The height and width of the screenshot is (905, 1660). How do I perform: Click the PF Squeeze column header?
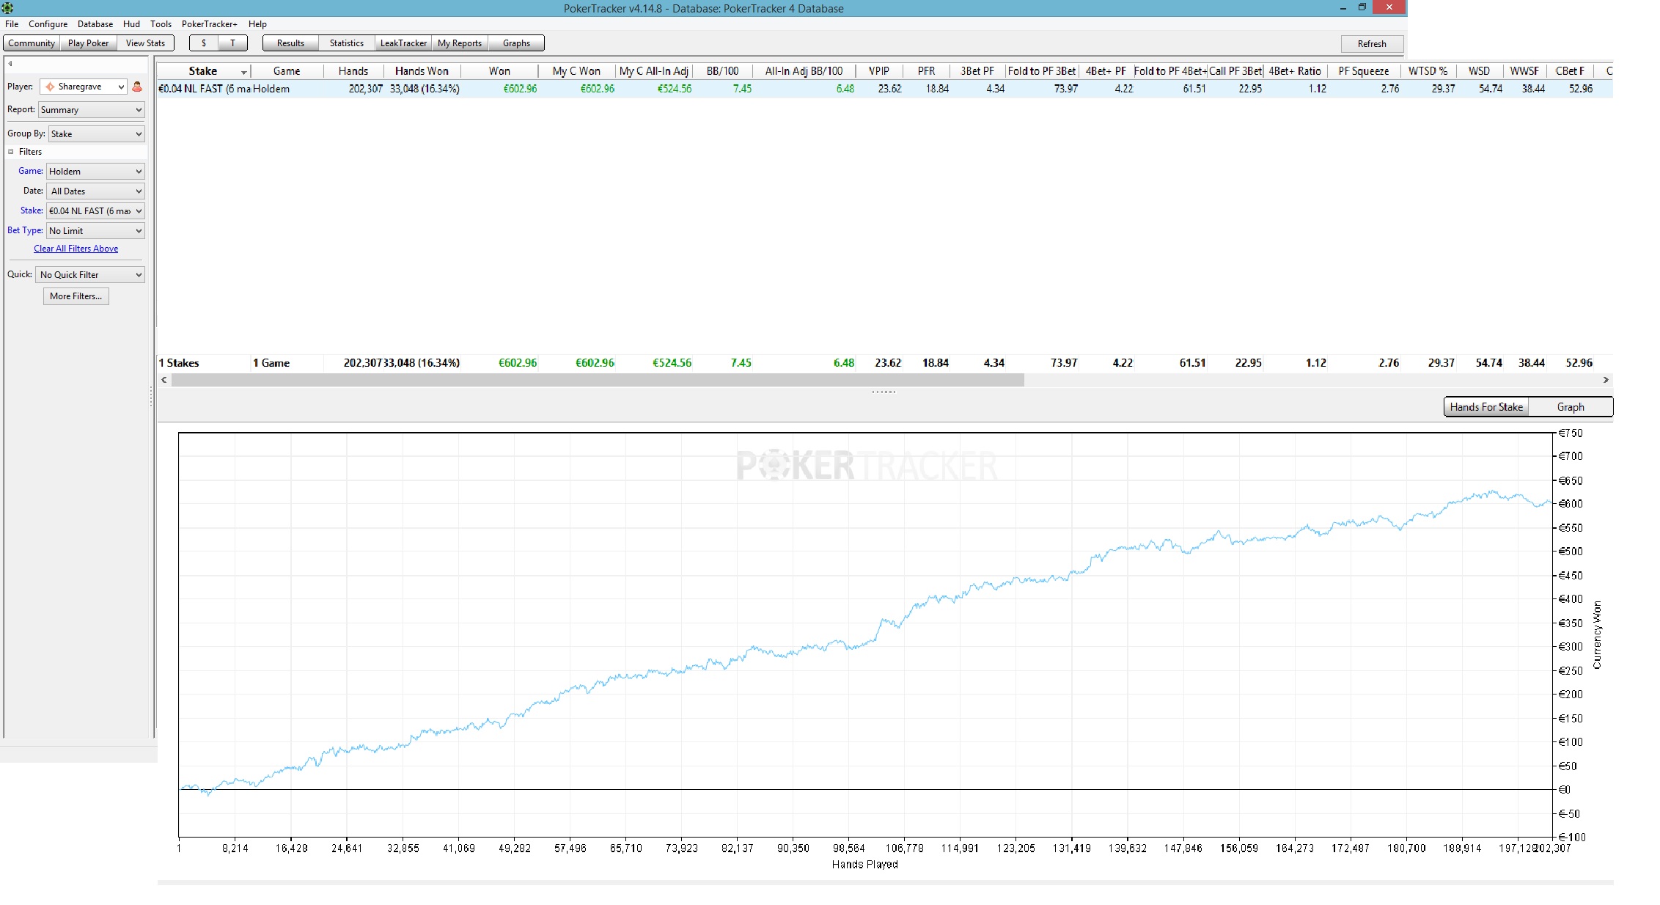click(1364, 71)
